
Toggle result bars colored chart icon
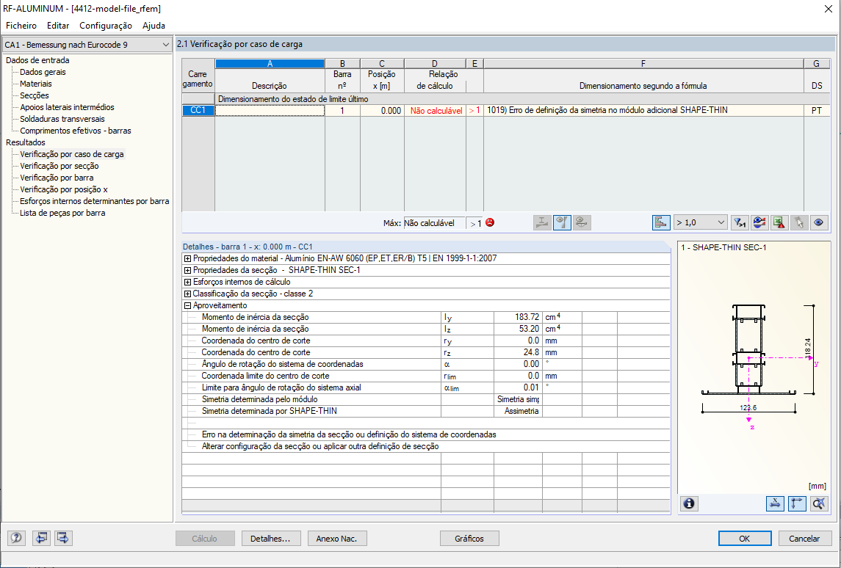point(661,222)
